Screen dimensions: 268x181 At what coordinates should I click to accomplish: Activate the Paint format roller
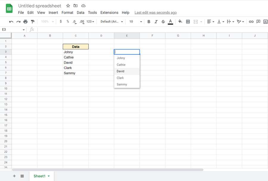[x=32, y=22]
